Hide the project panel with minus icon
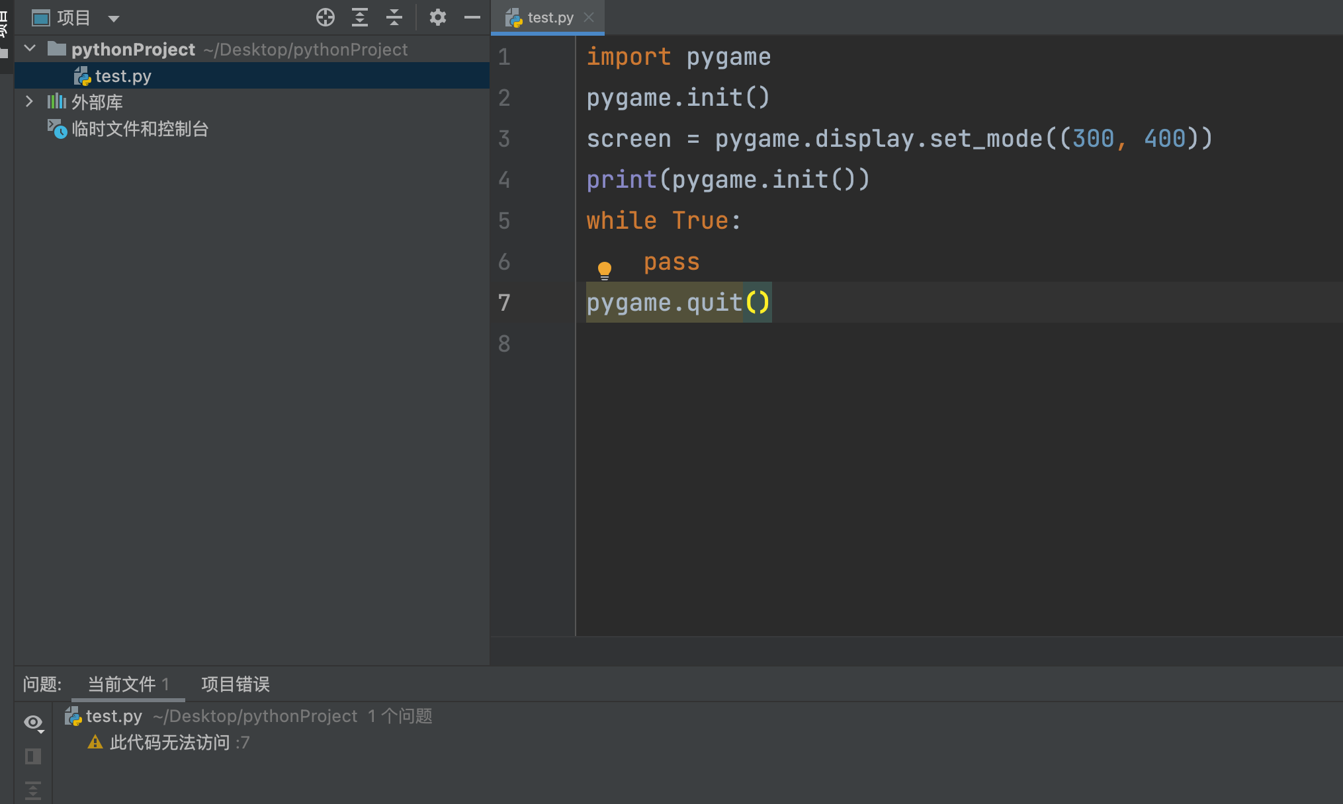 tap(472, 17)
